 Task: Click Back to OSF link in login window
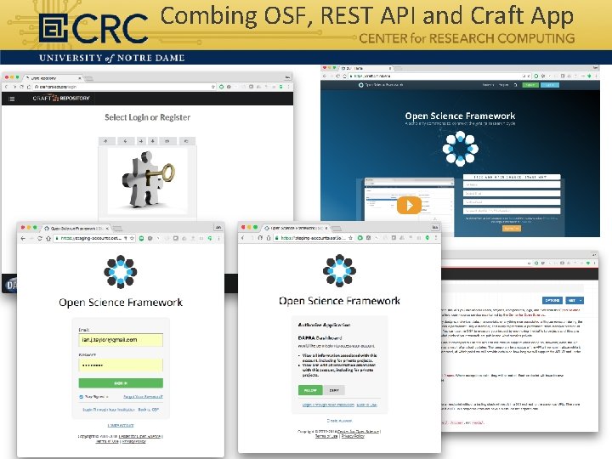point(149,410)
